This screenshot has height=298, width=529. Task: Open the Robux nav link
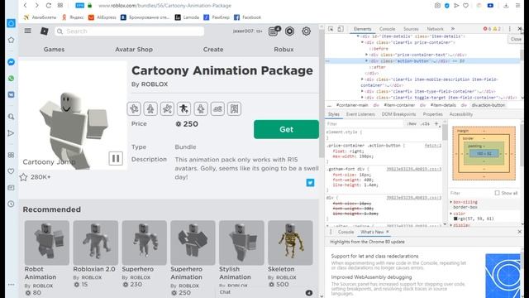[x=284, y=50]
